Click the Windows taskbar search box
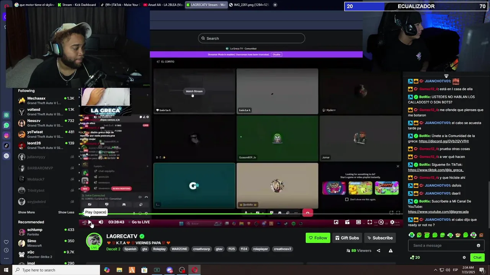The width and height of the screenshot is (490, 275). [56, 270]
